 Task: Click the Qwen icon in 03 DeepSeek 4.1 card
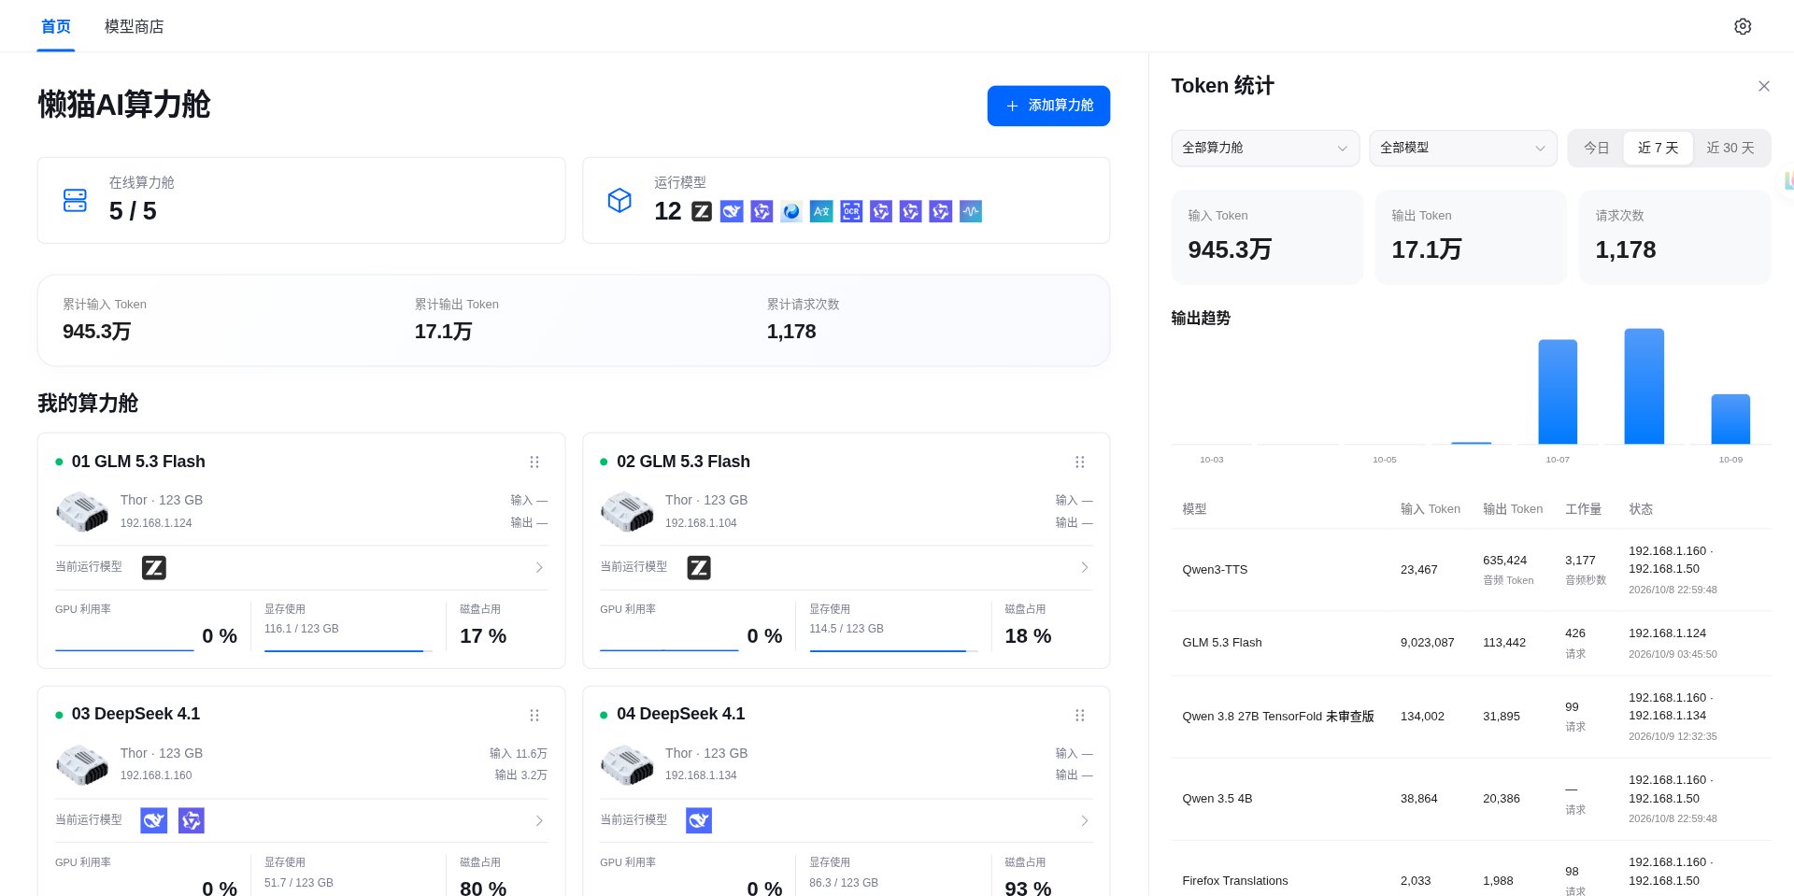pos(192,820)
